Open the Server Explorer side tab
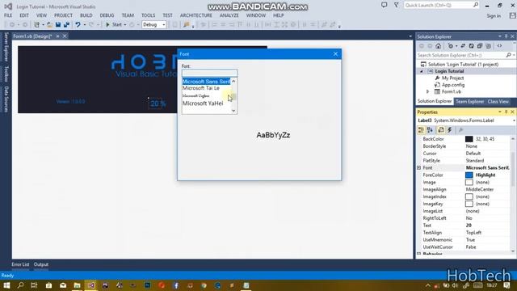Image resolution: width=517 pixels, height=291 pixels. click(6, 47)
